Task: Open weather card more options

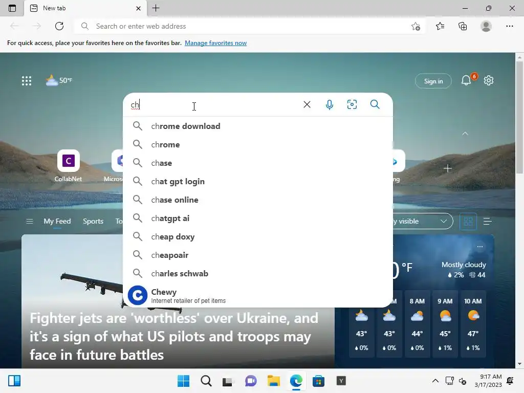Action: [x=480, y=247]
